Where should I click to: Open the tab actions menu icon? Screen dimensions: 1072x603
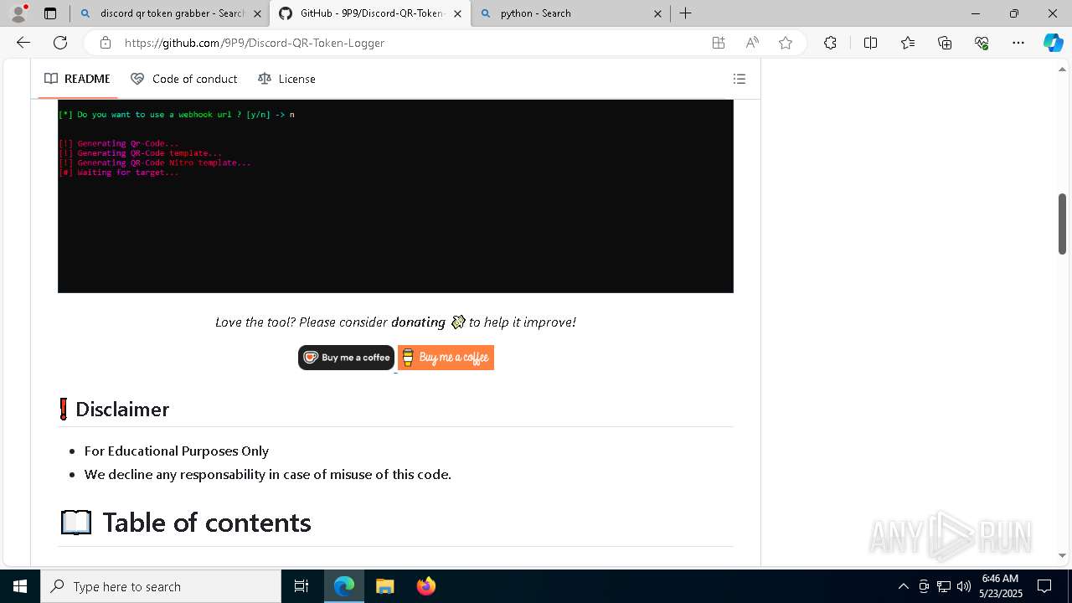tap(50, 13)
